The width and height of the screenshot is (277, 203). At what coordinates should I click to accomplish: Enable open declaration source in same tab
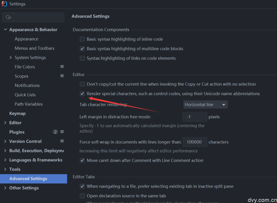82,196
